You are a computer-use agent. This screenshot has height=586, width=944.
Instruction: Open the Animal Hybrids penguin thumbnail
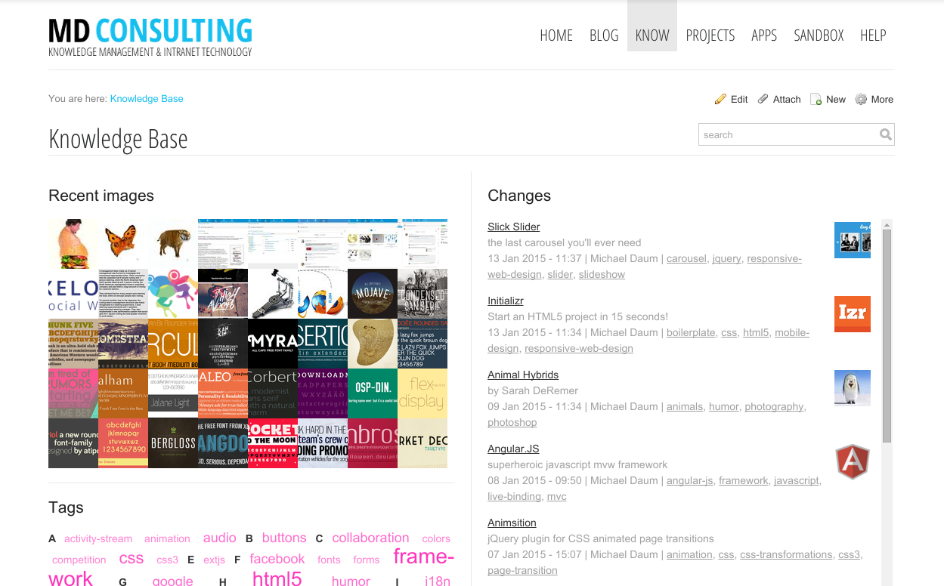[852, 388]
